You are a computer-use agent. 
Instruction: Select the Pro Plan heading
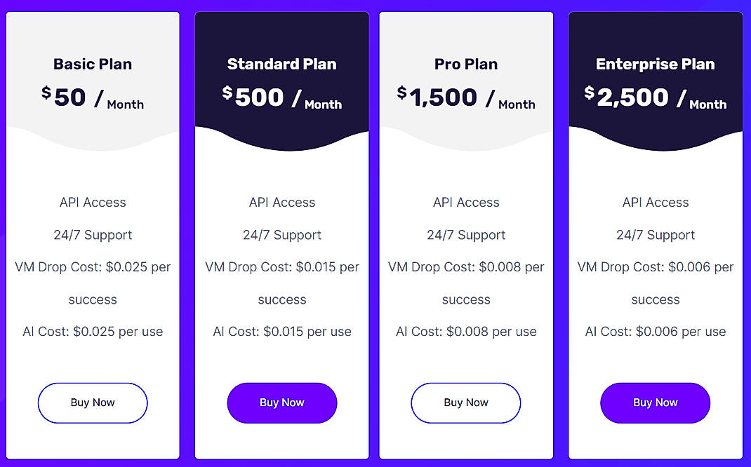[x=465, y=64]
